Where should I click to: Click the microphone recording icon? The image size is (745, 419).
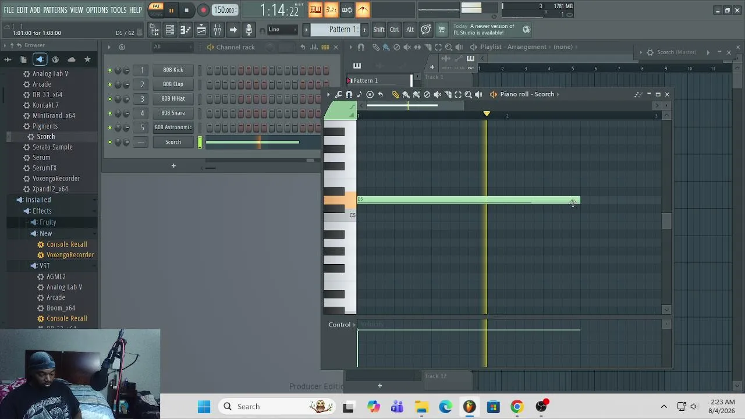click(x=249, y=30)
